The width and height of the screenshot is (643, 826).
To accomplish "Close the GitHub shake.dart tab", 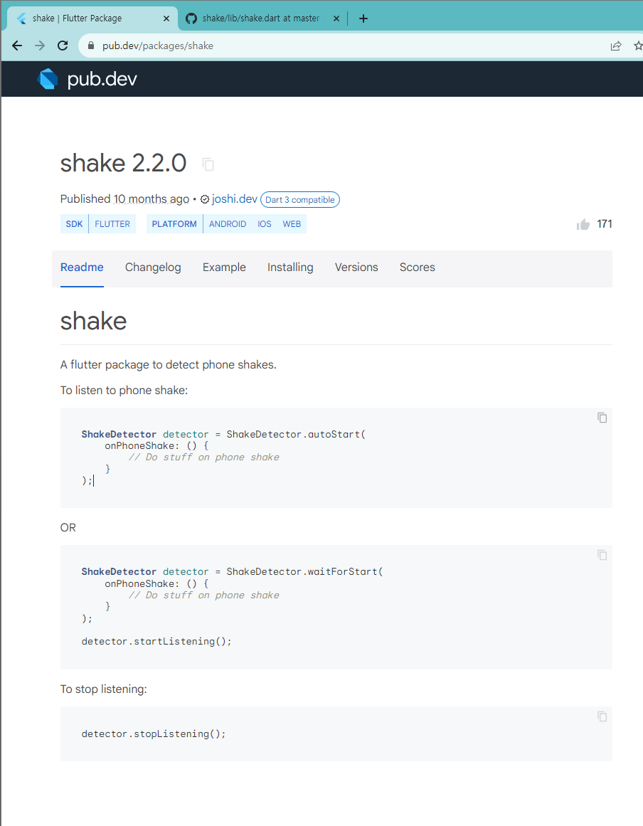I will click(336, 18).
